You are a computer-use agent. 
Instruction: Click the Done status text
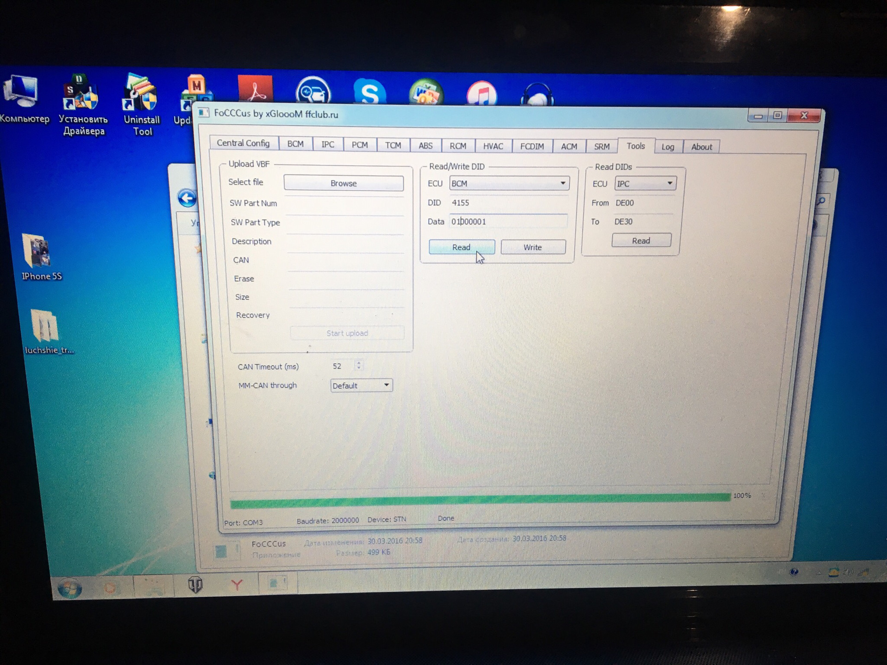pyautogui.click(x=446, y=518)
